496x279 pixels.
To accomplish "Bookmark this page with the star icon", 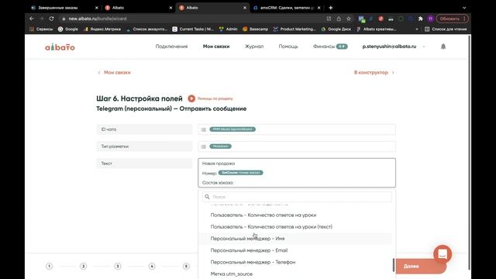I will [349, 19].
